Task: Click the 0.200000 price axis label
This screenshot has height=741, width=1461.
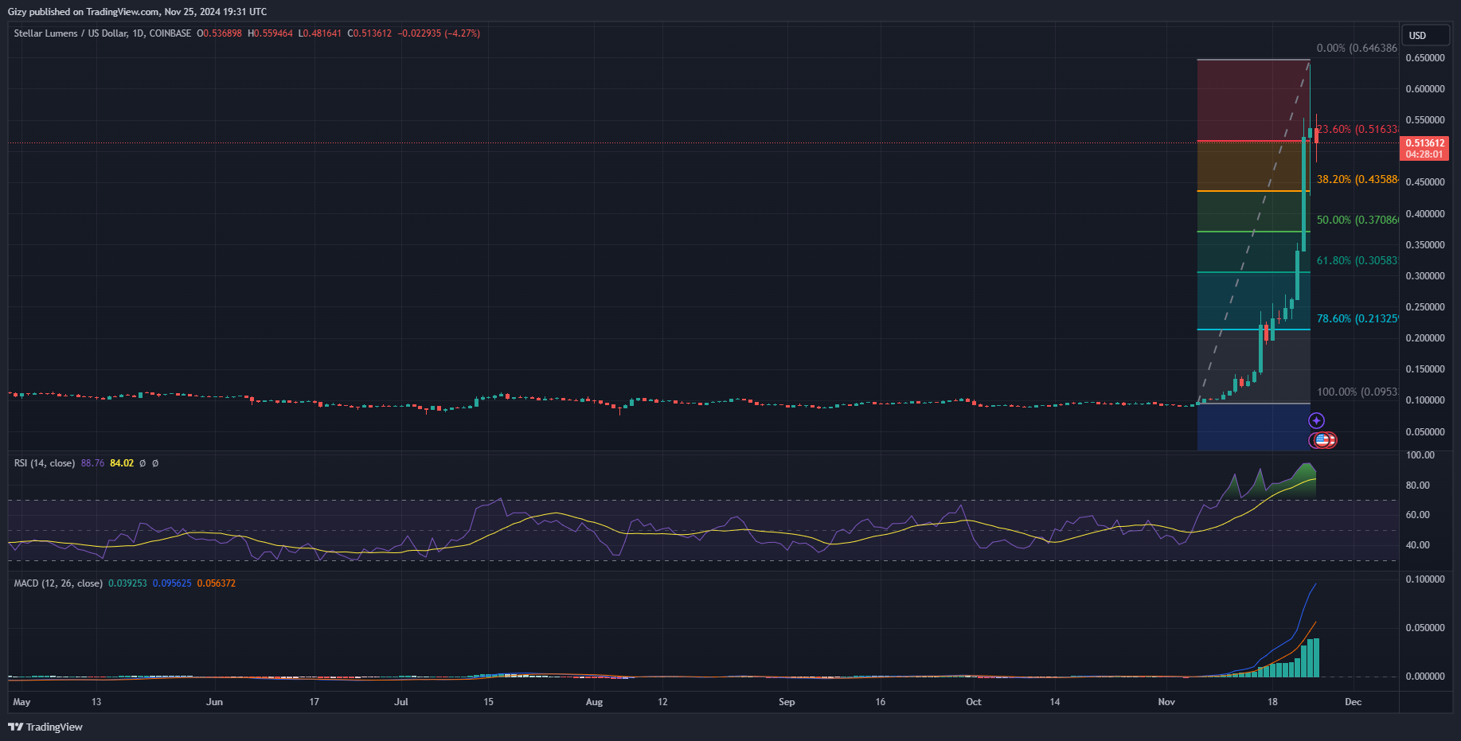Action: (x=1425, y=338)
